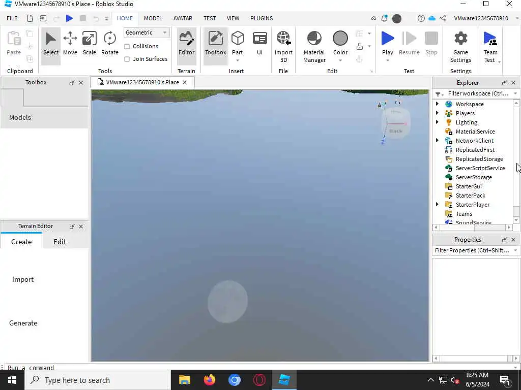
Task: Open Part dropdown arrow
Action: pyautogui.click(x=238, y=60)
